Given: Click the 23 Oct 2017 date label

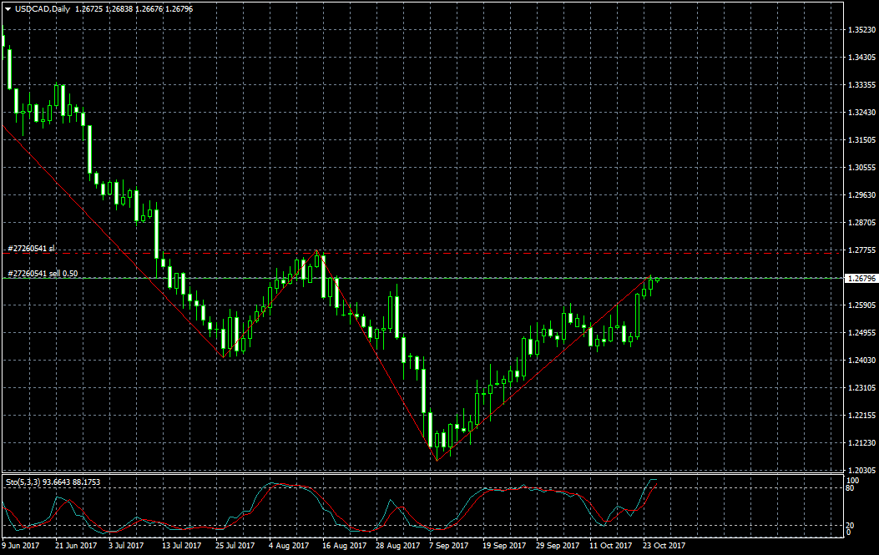Looking at the screenshot, I should (663, 546).
